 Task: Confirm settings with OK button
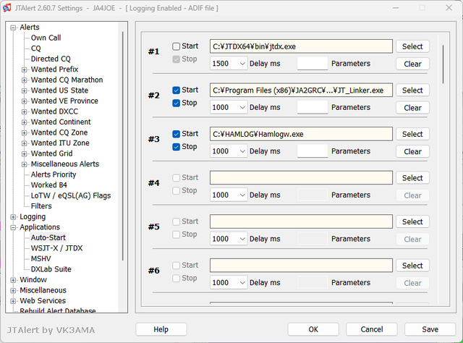[313, 329]
